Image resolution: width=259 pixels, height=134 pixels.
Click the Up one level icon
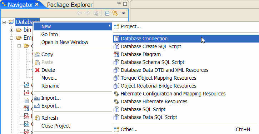[96, 13]
